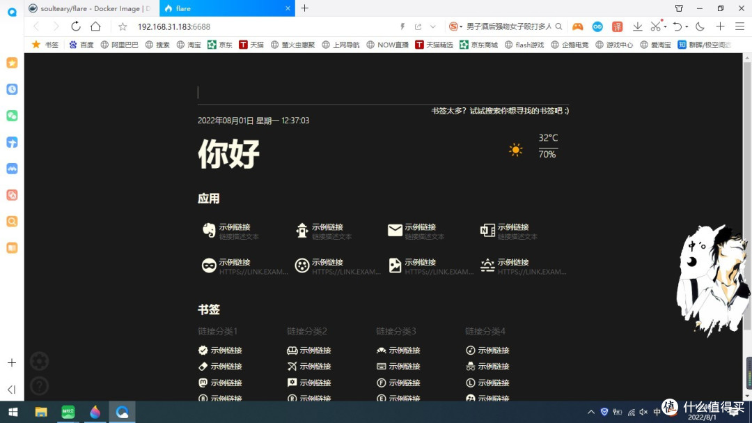Open the star message bookmark in 链接分类2
Screen dimensions: 752x423
click(309, 383)
